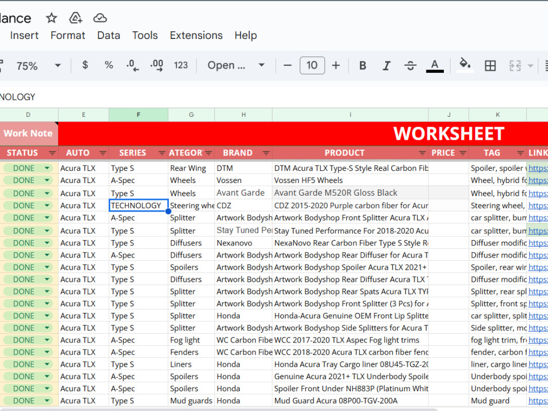The image size is (548, 411).
Task: Open the Data menu
Action: [x=109, y=35]
